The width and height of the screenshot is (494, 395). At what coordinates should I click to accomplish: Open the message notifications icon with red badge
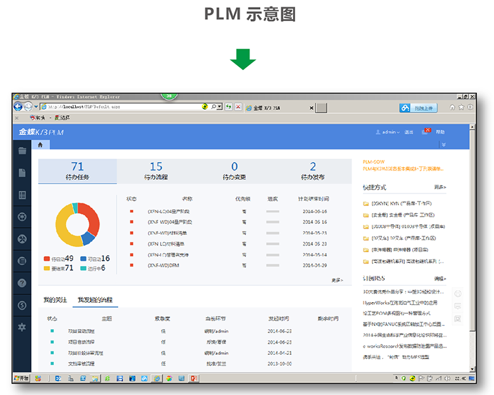point(425,132)
